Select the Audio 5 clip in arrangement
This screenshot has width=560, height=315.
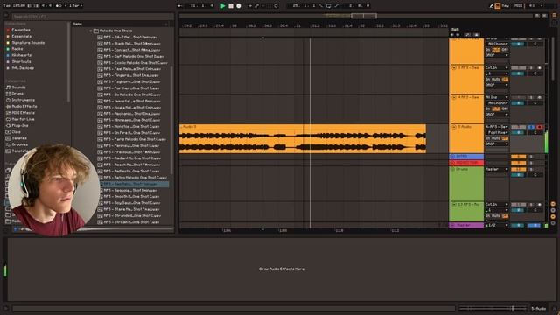(x=303, y=138)
